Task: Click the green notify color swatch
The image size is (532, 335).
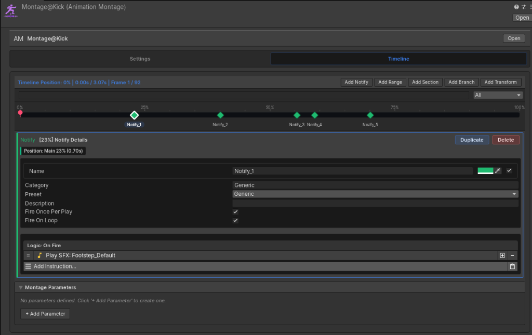Action: click(x=485, y=171)
